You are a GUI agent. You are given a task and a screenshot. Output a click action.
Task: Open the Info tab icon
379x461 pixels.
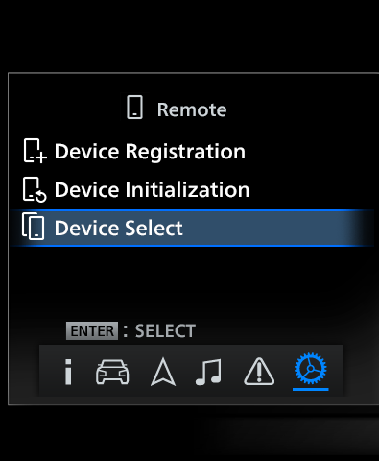[x=68, y=372]
